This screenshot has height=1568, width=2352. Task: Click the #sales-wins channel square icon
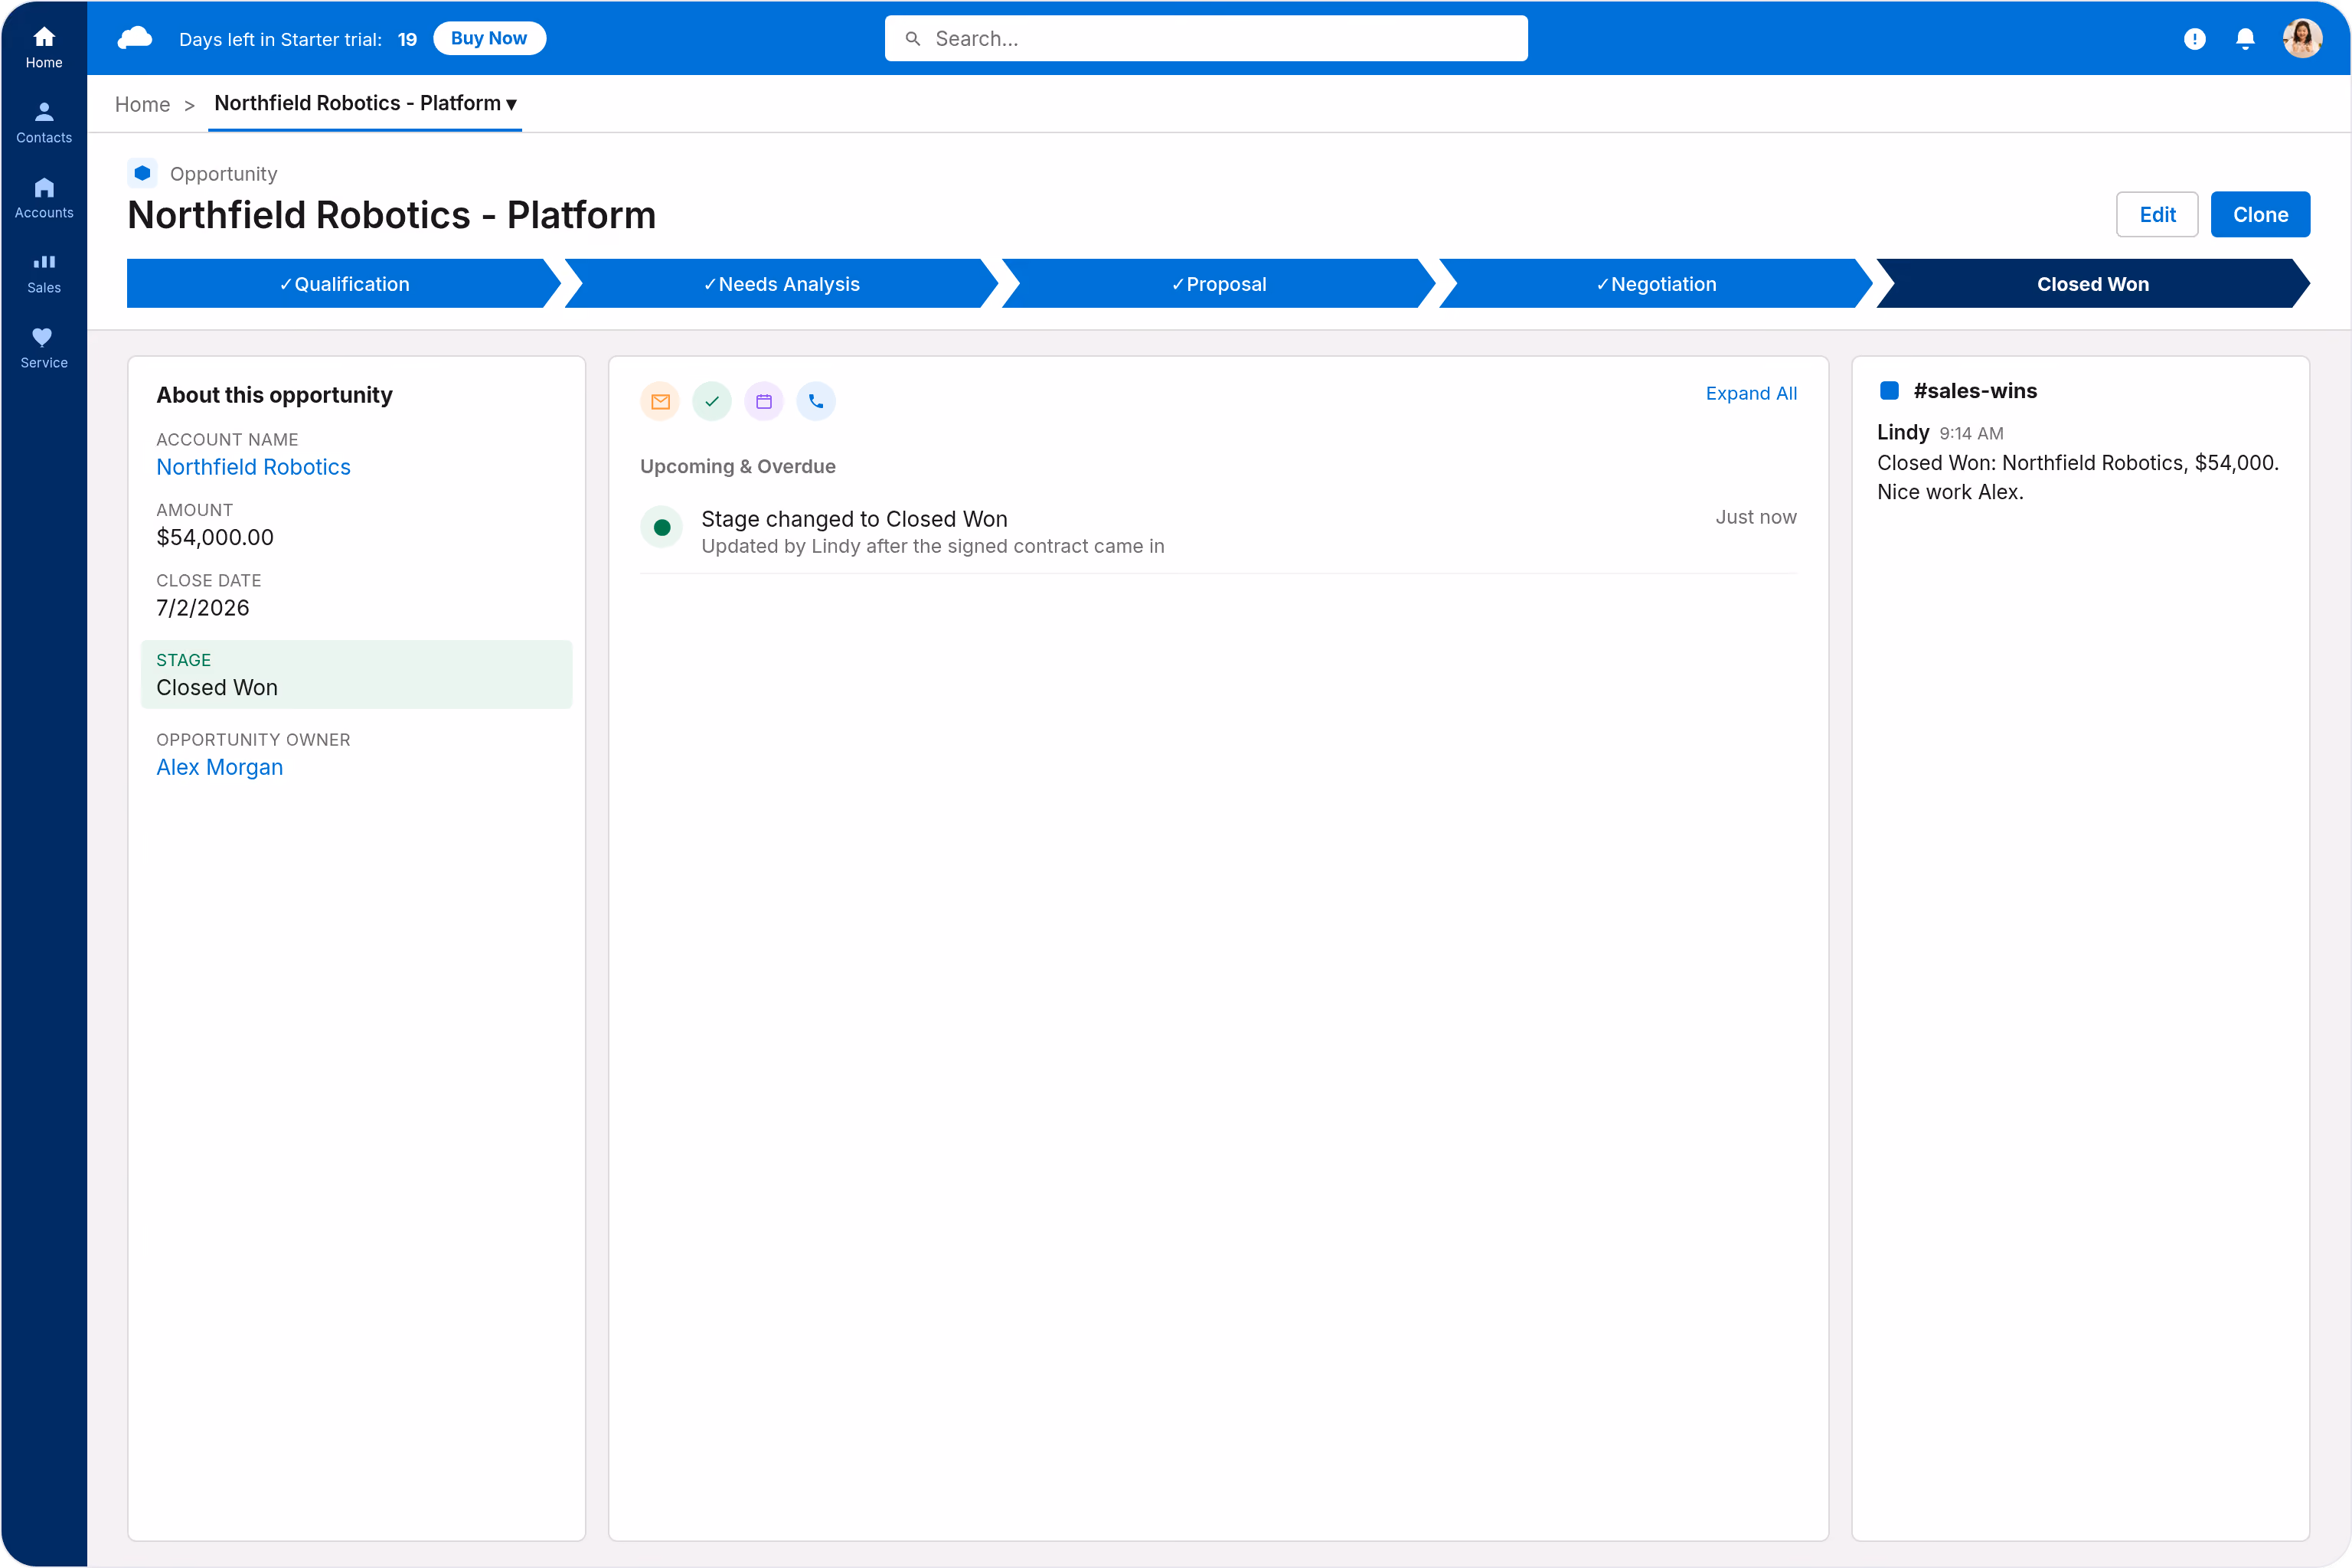[1889, 390]
